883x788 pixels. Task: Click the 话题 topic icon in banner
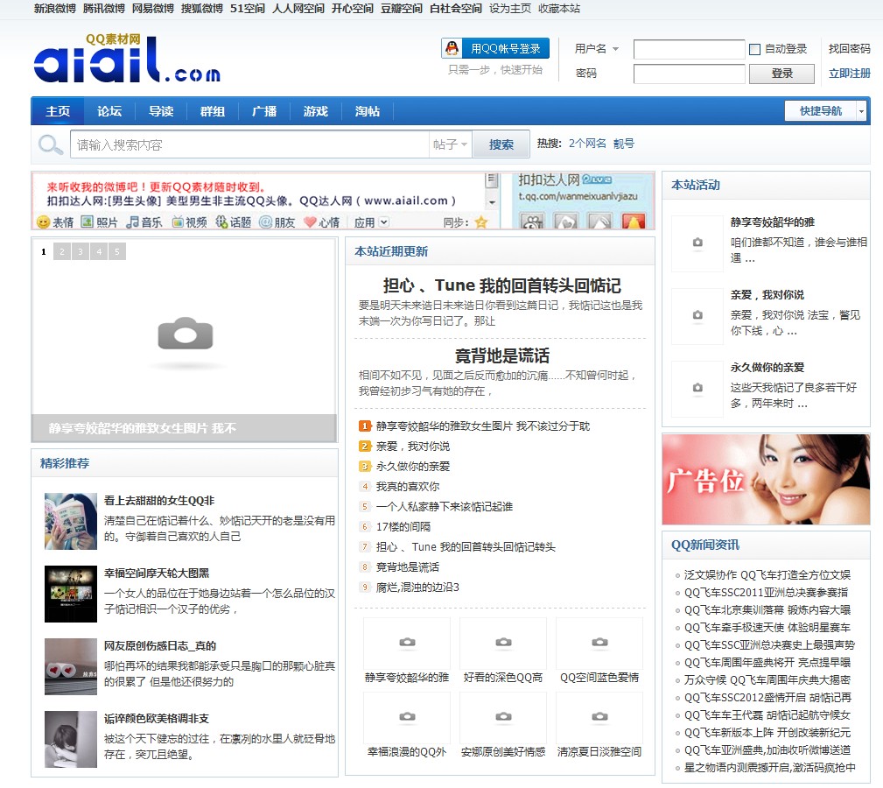[x=221, y=222]
